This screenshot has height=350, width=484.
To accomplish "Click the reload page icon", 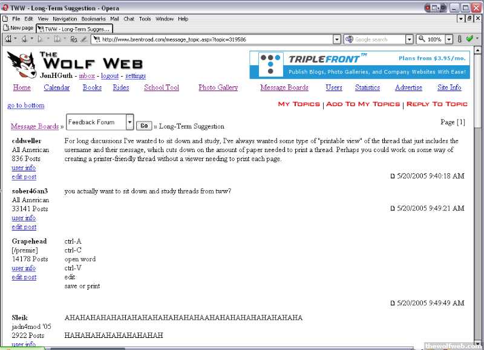I will (x=73, y=39).
